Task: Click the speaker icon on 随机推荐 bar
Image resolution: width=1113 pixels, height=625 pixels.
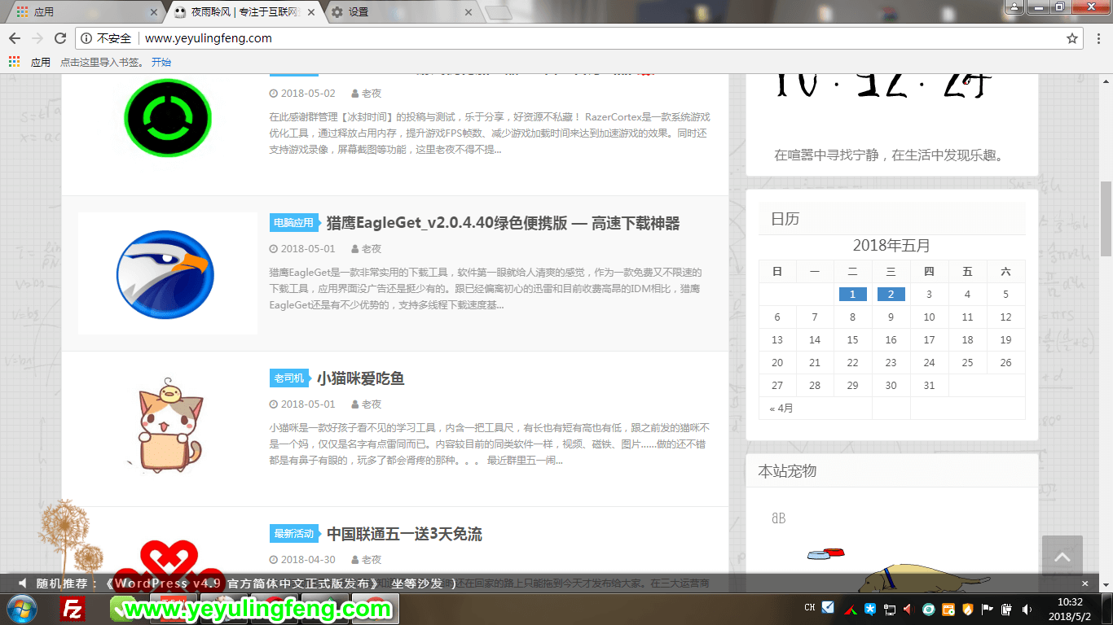Action: click(23, 583)
